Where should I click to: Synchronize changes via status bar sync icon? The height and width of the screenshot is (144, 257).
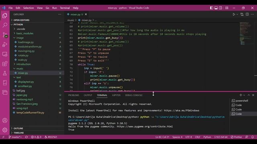(27, 137)
